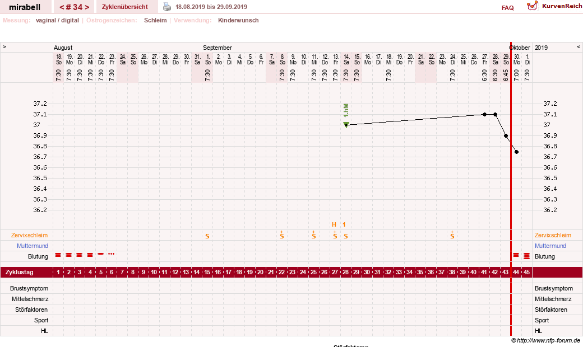Click the 7:00 measurement time

point(516,75)
